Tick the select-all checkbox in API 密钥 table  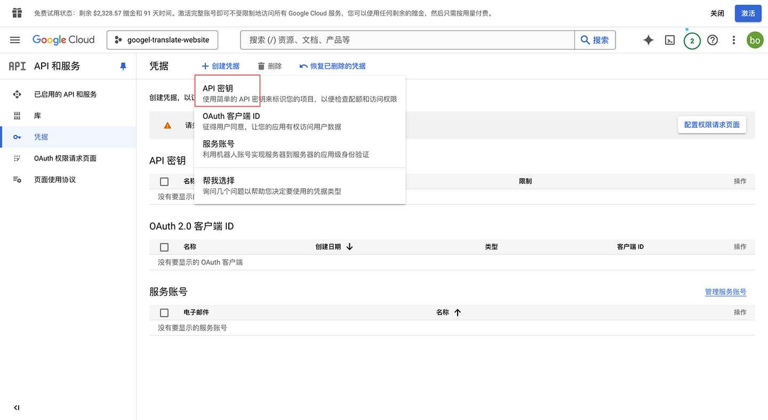tap(164, 181)
